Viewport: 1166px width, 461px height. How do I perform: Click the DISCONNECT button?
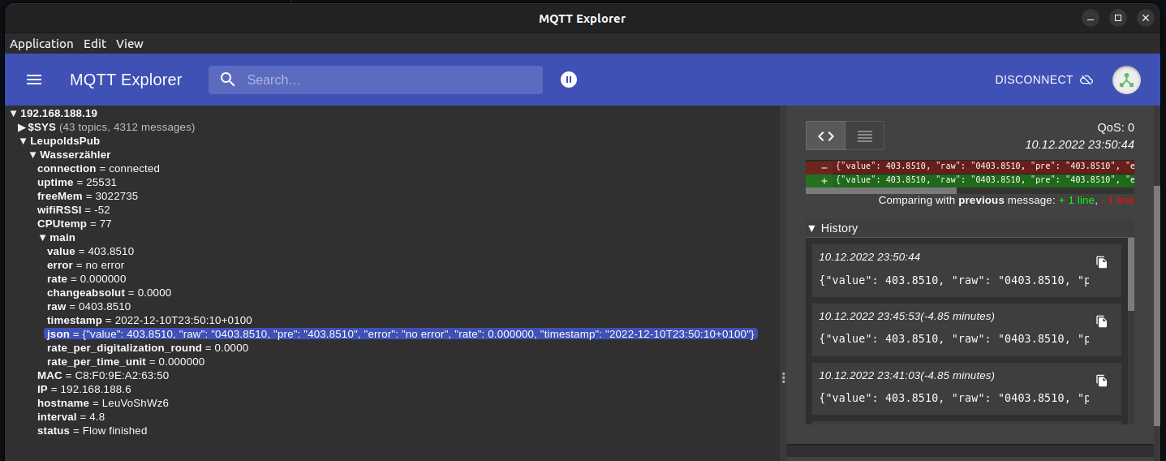1044,80
